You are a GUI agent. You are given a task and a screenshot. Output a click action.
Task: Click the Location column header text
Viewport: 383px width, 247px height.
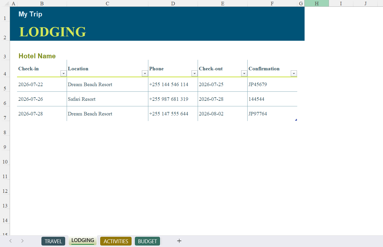[78, 69]
